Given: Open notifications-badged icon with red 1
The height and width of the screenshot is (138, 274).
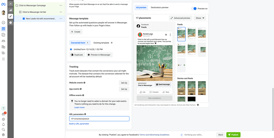Looking at the screenshot, I should [x=3, y=114].
